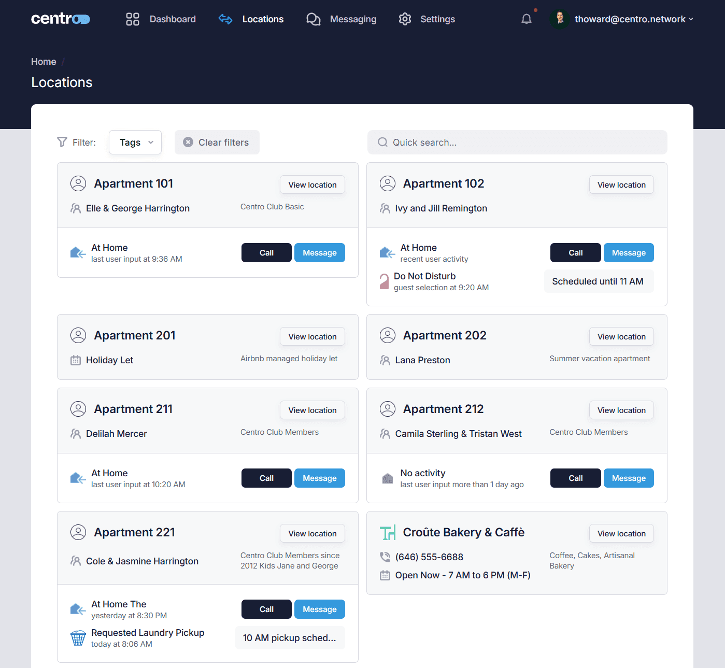Open the Settings page
The image size is (725, 668).
point(427,19)
